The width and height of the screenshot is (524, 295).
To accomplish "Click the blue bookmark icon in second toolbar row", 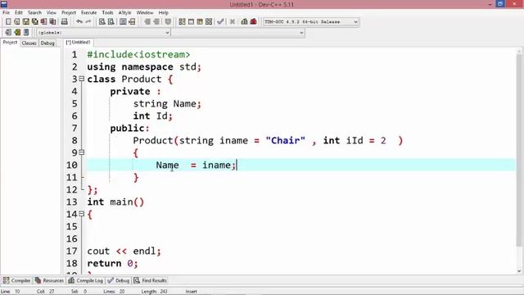I will tap(26, 33).
